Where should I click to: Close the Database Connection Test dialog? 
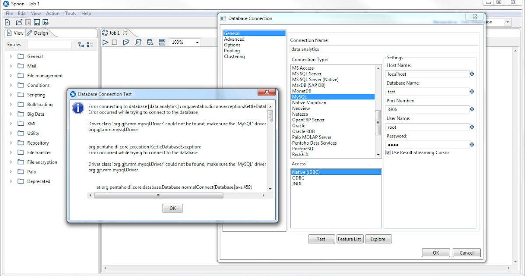[266, 92]
